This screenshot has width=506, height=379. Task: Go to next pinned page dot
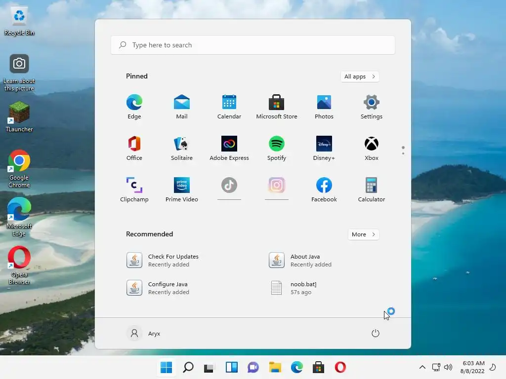point(403,153)
